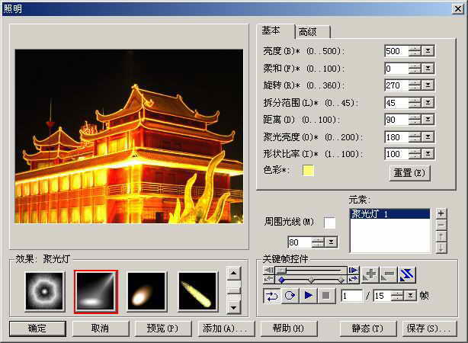Toggle the ping-pong loop playback button
The height and width of the screenshot is (343, 468).
pos(271,295)
